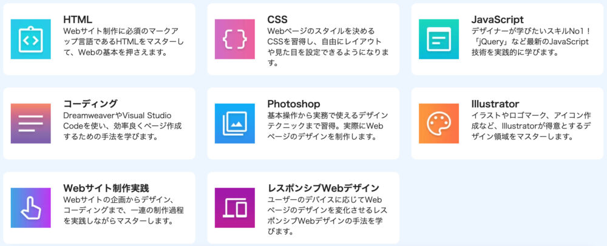Select the コーディング course title
Screen dimensions: 607x246
tap(90, 104)
